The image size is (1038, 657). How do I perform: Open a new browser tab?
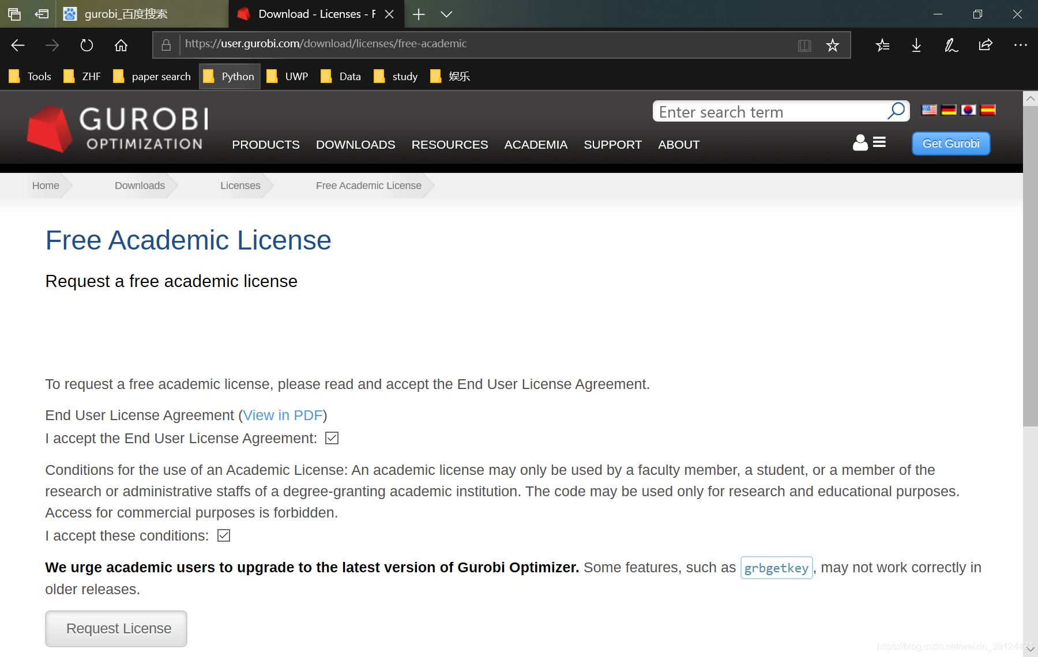pos(419,14)
